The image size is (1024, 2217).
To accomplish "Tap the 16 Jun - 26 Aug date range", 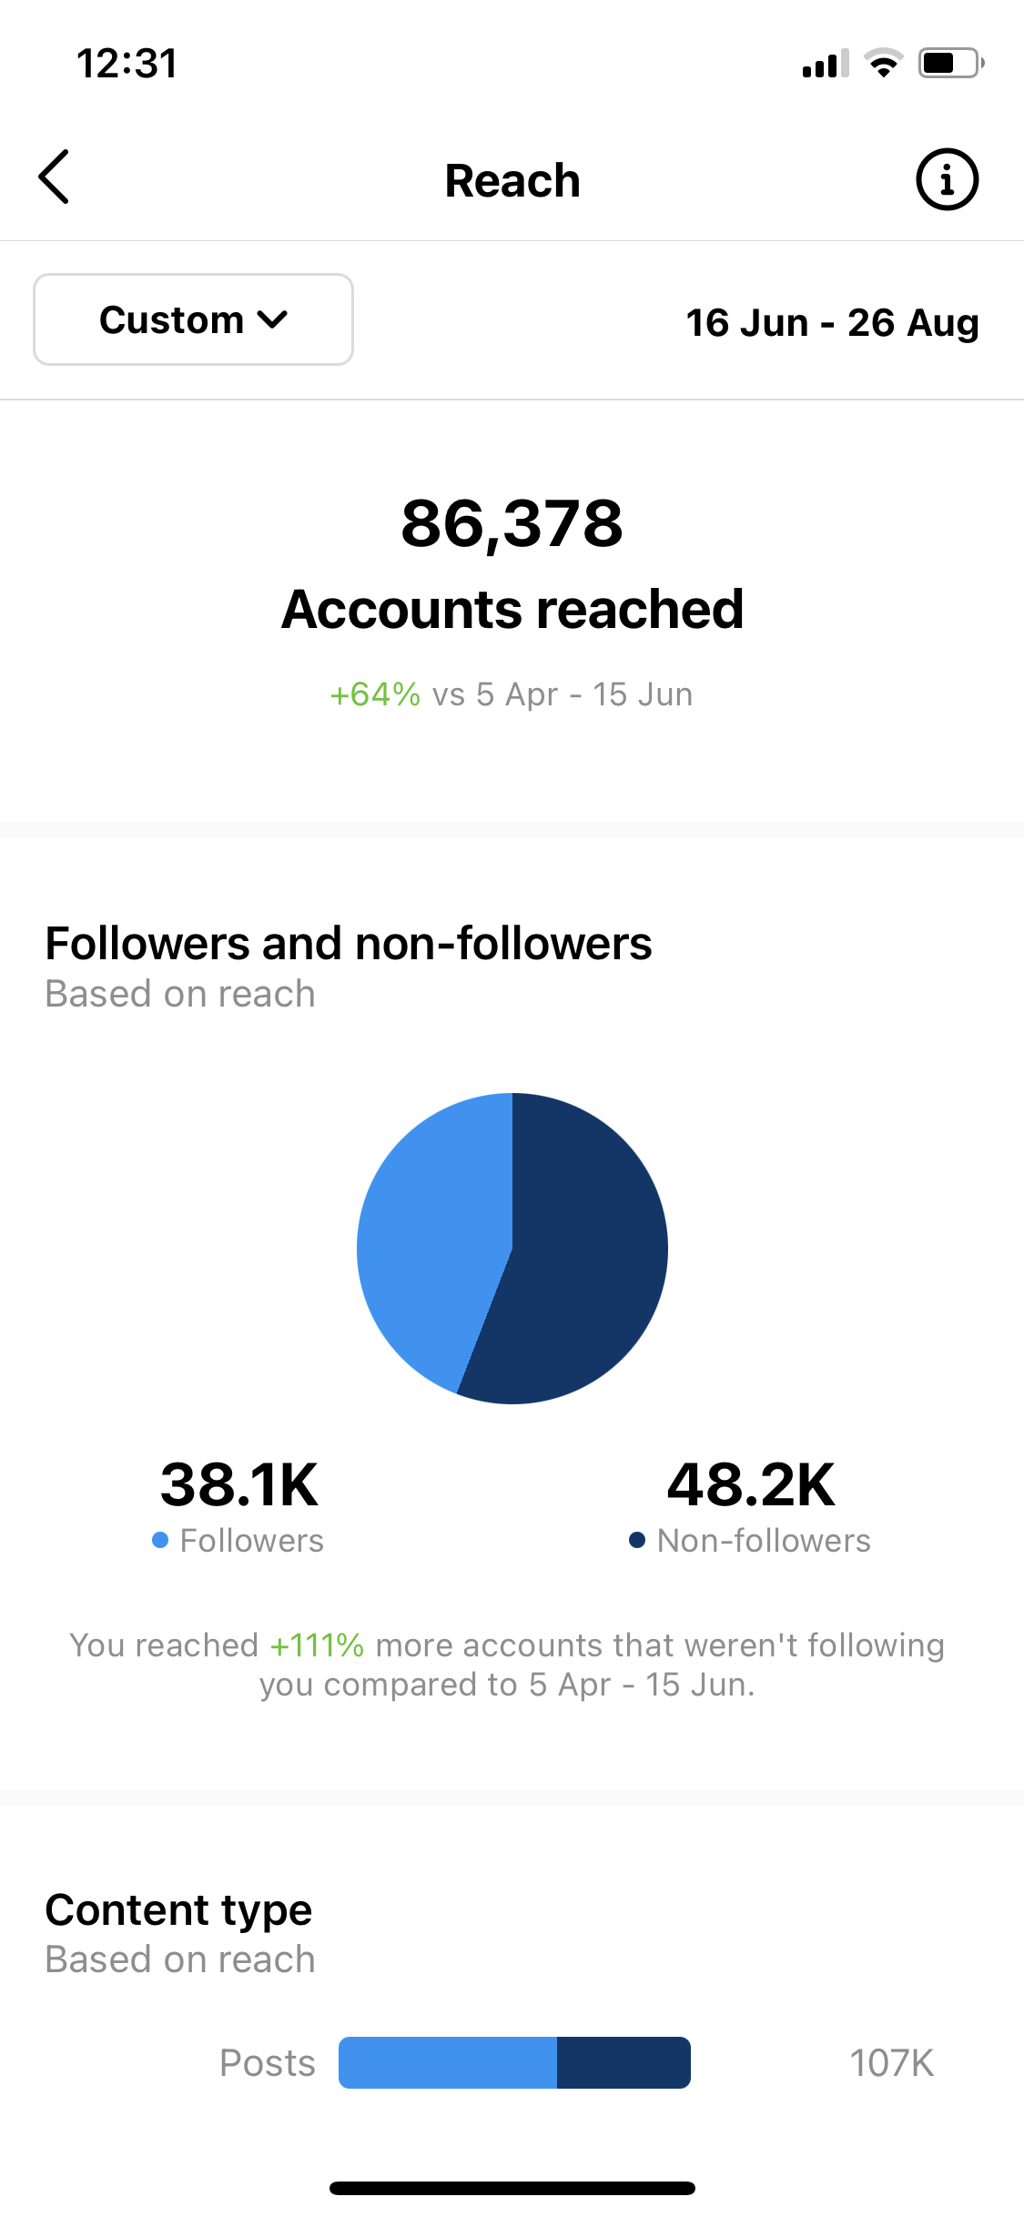I will click(832, 322).
